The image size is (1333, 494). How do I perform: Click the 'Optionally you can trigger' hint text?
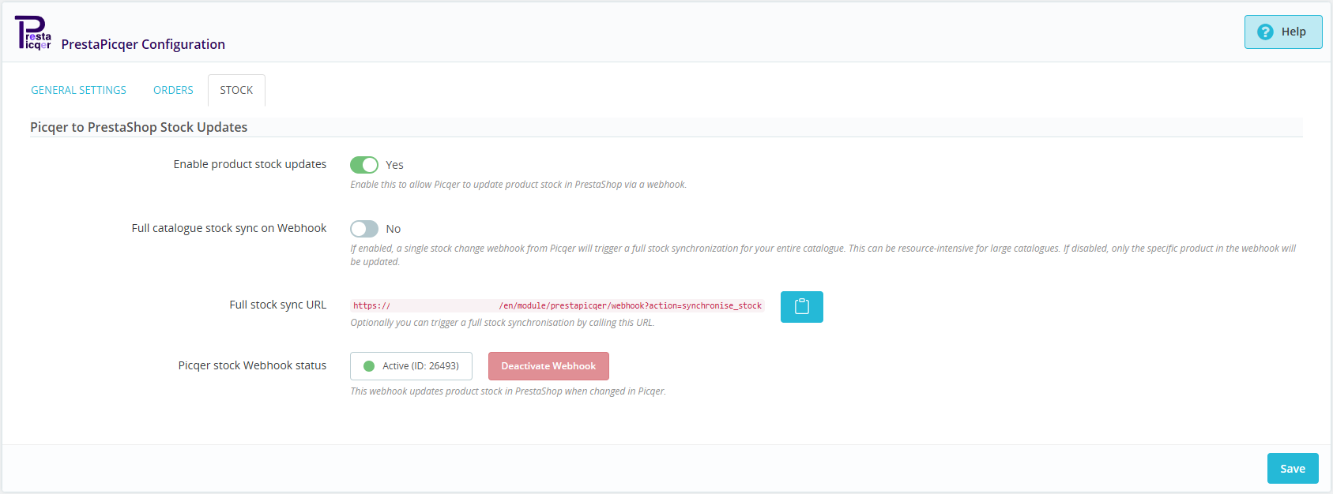tap(503, 323)
